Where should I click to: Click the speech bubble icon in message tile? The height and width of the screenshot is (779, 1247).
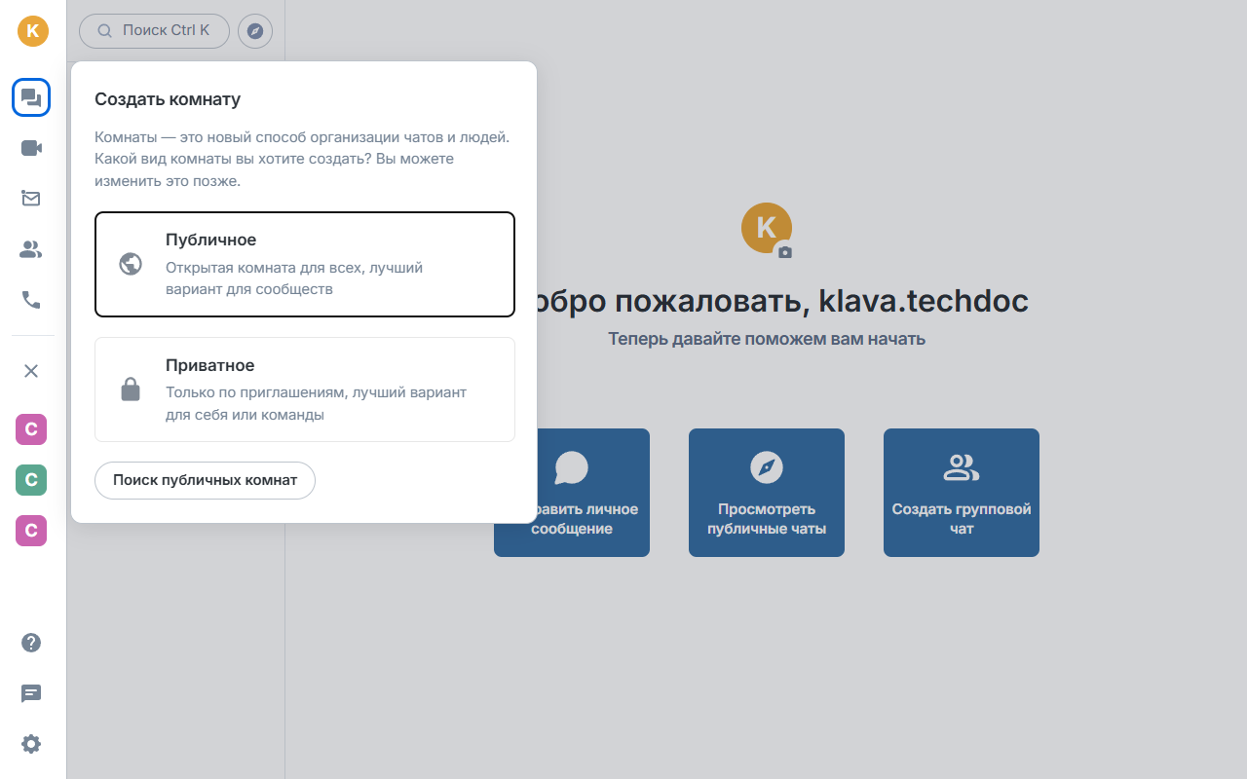pos(572,467)
